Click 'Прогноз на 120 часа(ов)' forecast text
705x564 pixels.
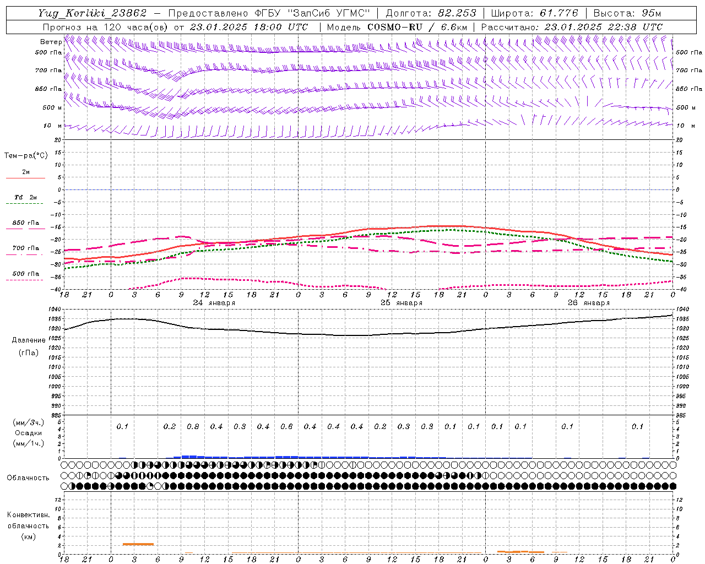click(x=106, y=27)
